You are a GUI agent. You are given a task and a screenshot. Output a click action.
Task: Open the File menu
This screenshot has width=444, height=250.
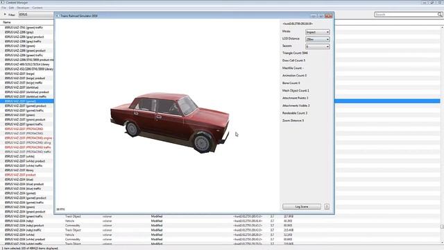pos(3,8)
